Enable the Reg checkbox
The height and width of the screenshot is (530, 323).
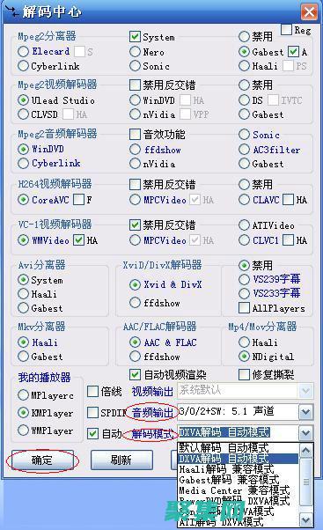click(287, 30)
